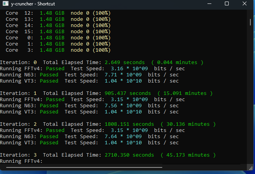Click the Core 15 node 0 line
The height and width of the screenshot is (174, 255).
click(58, 32)
